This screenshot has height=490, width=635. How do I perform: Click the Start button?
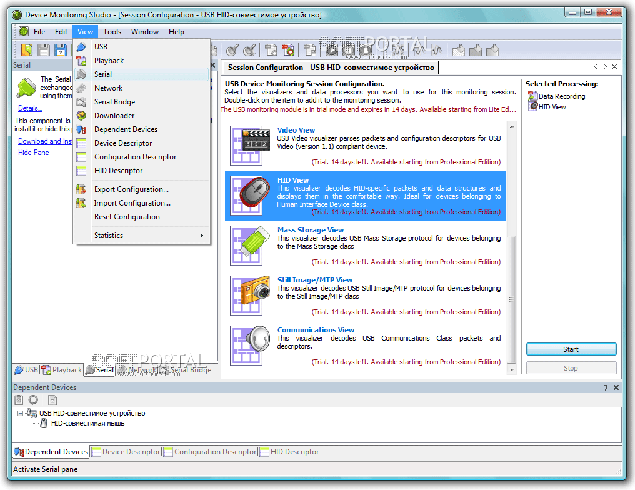pyautogui.click(x=571, y=349)
